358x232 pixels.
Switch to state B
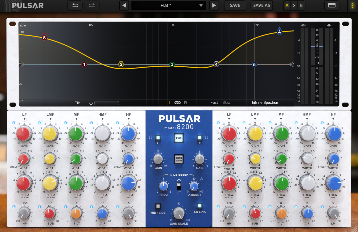(301, 5)
